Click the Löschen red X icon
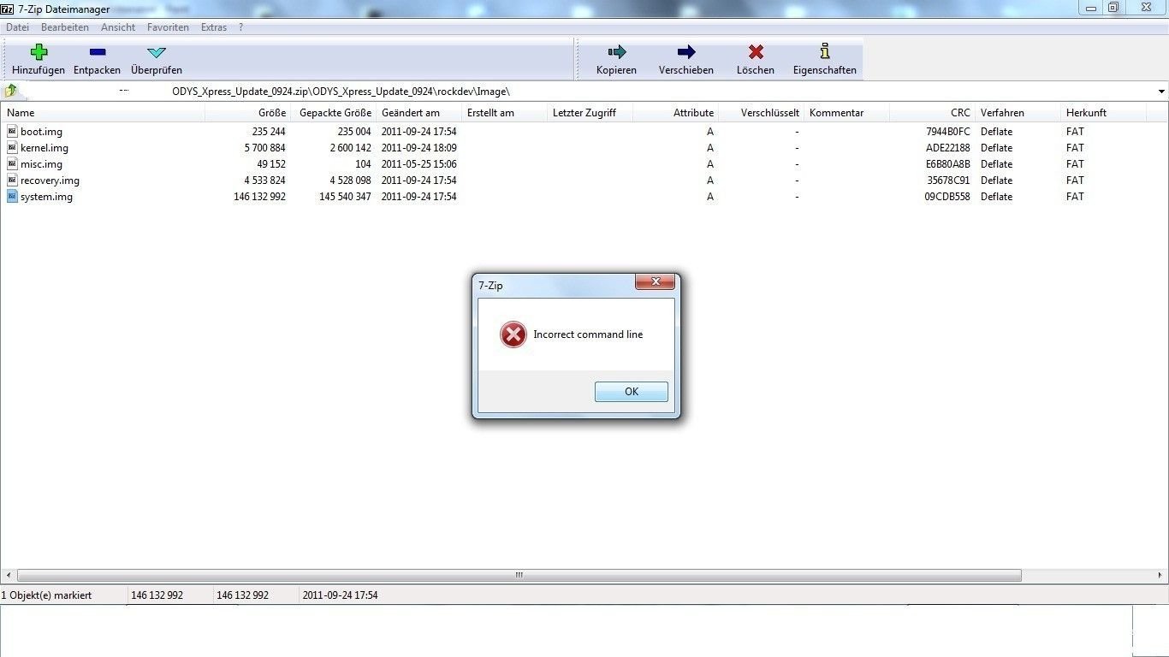Viewport: 1169px width, 657px height. [756, 52]
